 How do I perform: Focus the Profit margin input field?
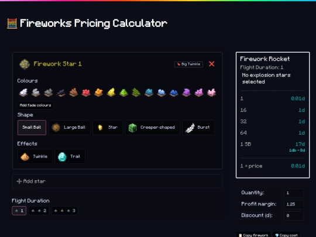pos(294,204)
